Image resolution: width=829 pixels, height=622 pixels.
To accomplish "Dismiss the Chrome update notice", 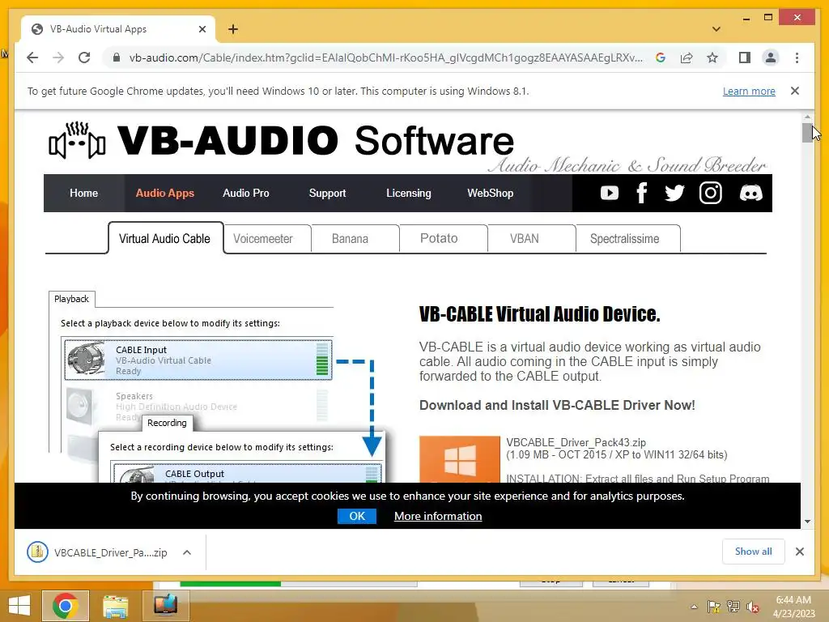I will [x=795, y=91].
